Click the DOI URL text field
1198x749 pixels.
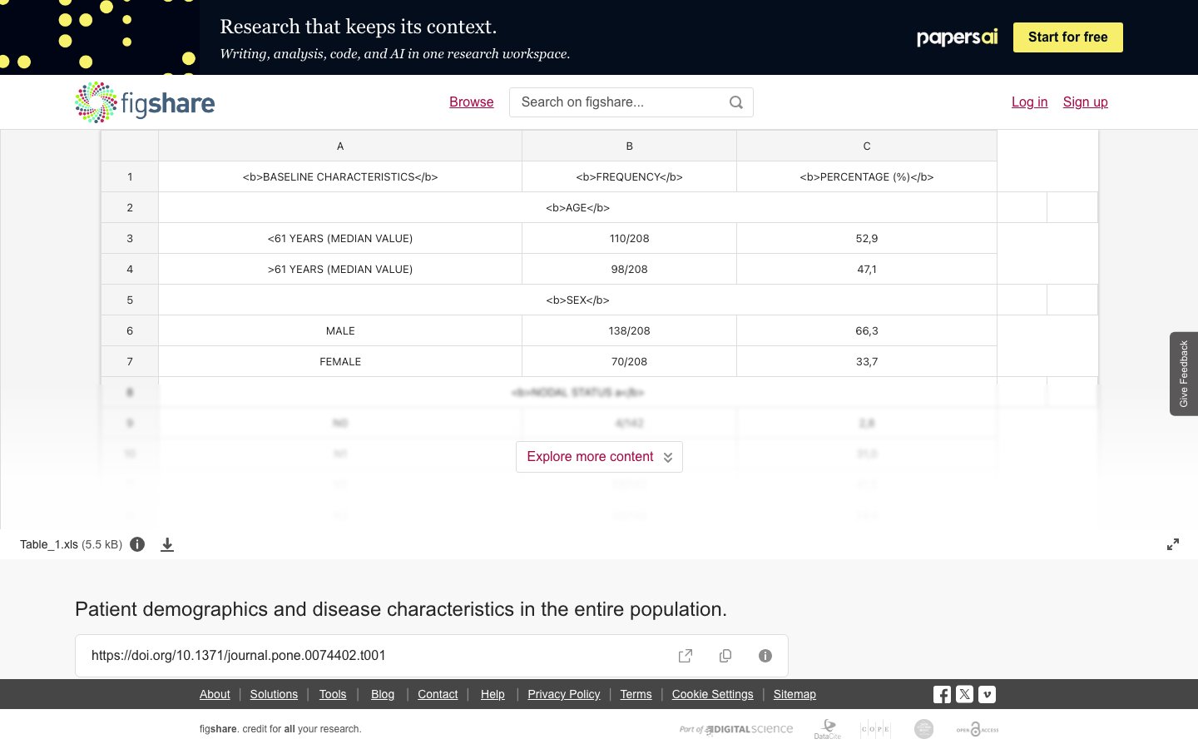(432, 656)
